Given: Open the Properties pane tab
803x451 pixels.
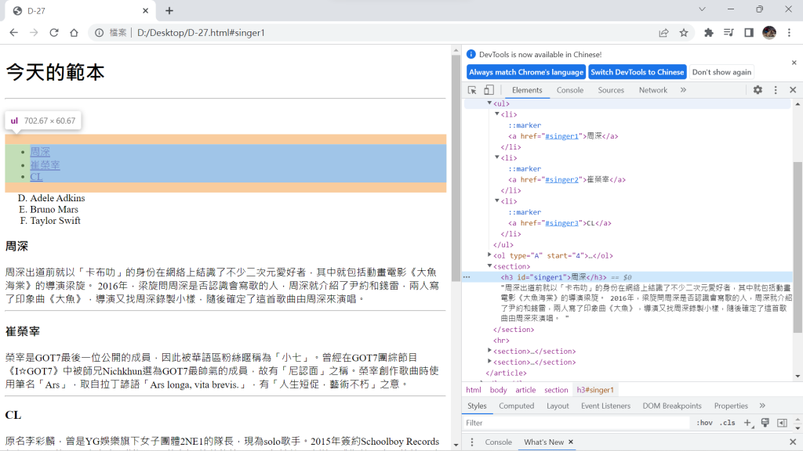Looking at the screenshot, I should point(731,406).
